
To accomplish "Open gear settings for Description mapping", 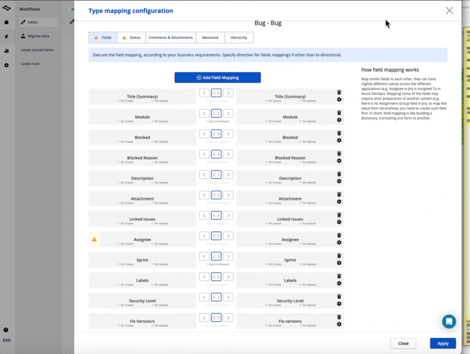I will 339,181.
